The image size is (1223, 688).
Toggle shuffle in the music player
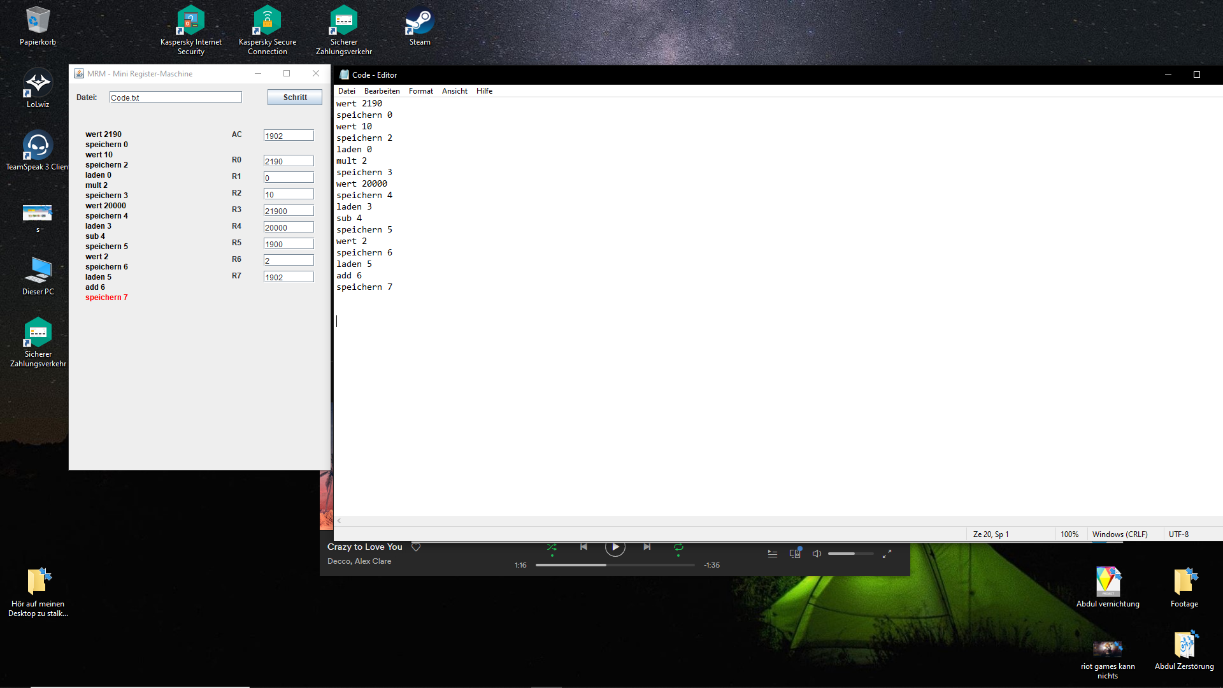click(552, 547)
